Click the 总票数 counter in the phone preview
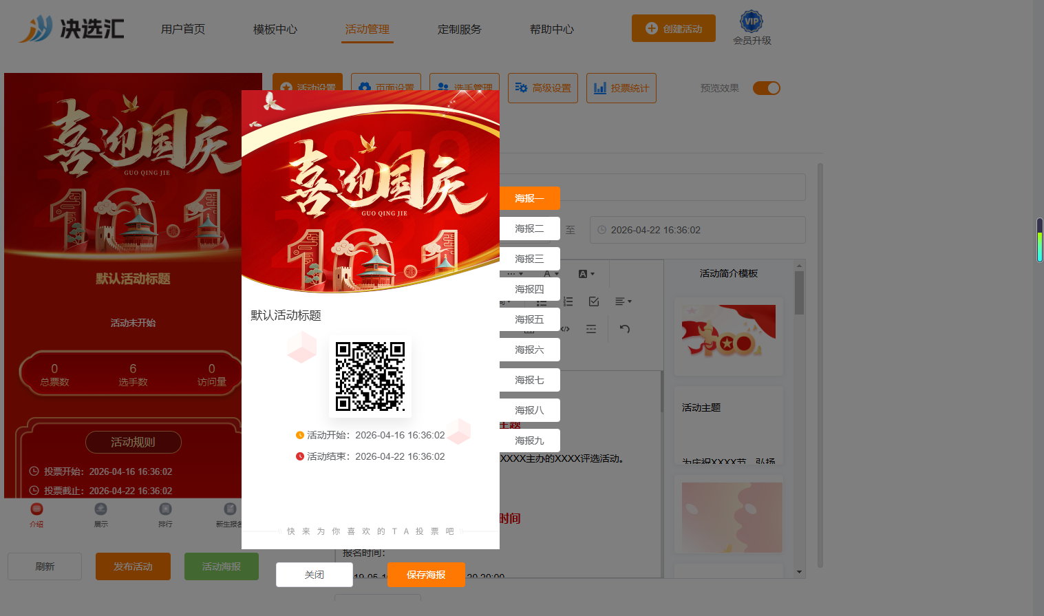1044x616 pixels. [x=55, y=374]
